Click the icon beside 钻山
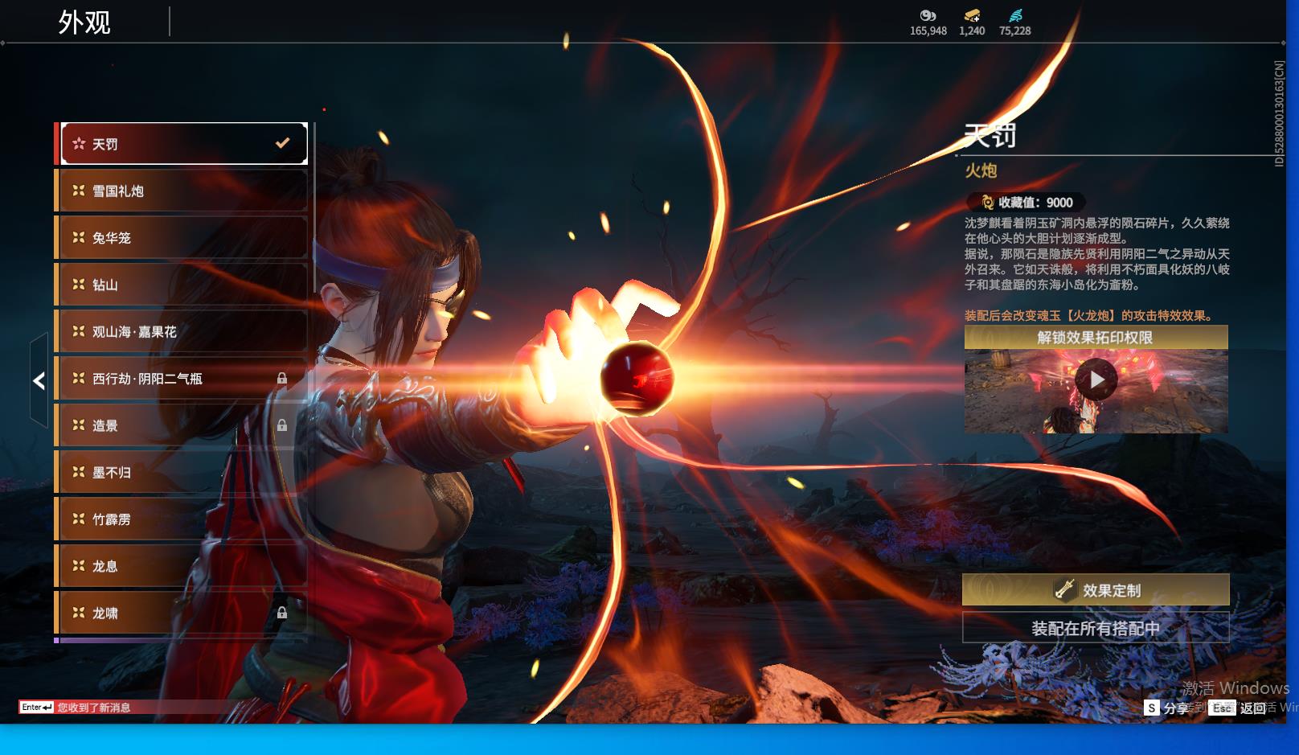1299x755 pixels. pyautogui.click(x=79, y=285)
